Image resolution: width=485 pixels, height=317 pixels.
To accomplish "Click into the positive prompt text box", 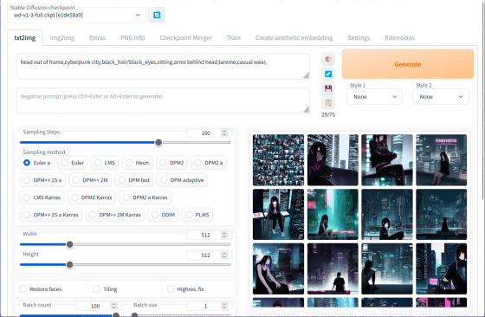I will (x=163, y=66).
